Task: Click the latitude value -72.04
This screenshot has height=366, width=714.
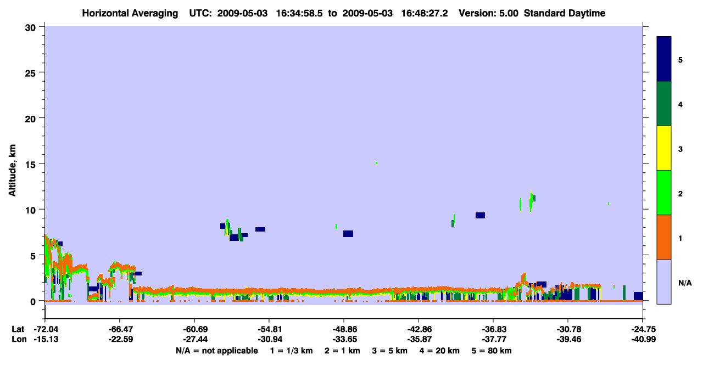Action: pyautogui.click(x=45, y=329)
